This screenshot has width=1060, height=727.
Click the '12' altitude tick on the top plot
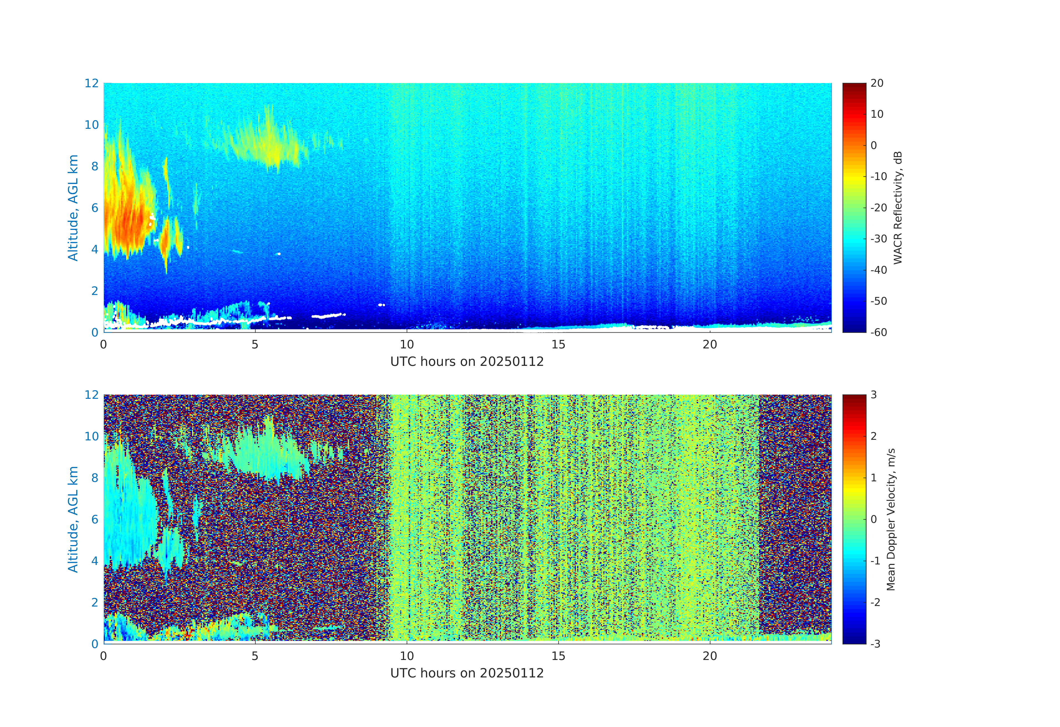point(91,83)
